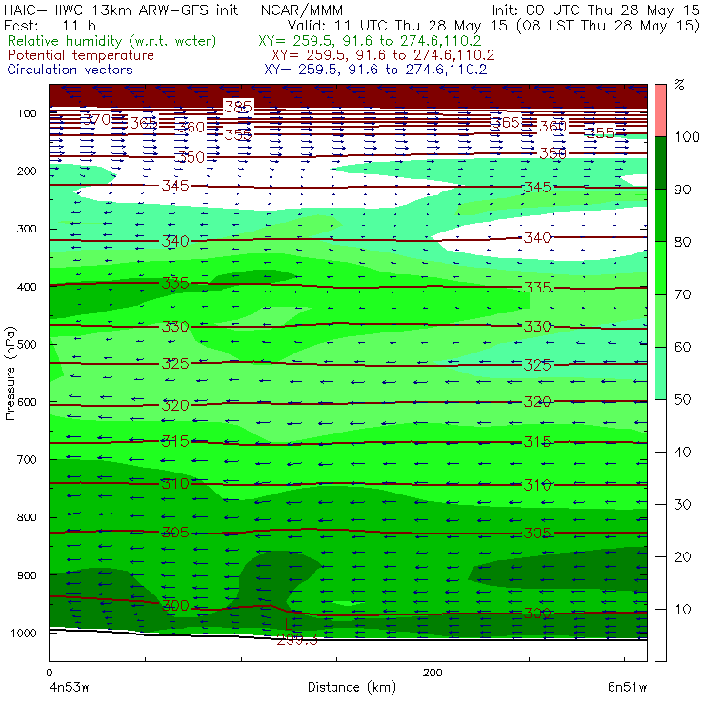Click the 'HAIC-HIWC 13km ARW-GFS init' title
The width and height of the screenshot is (705, 705).
[x=121, y=10]
